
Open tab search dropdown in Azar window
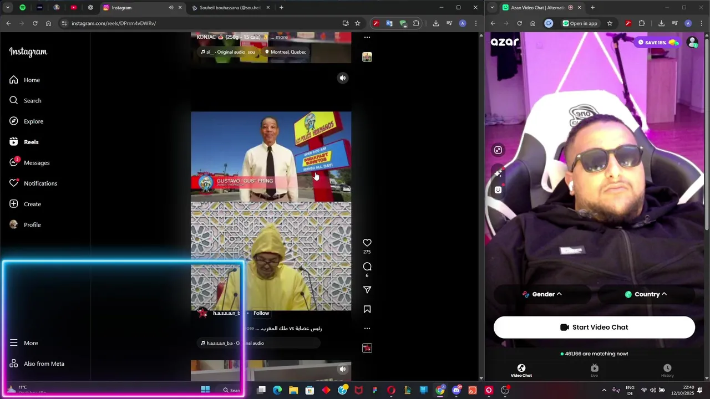point(492,8)
